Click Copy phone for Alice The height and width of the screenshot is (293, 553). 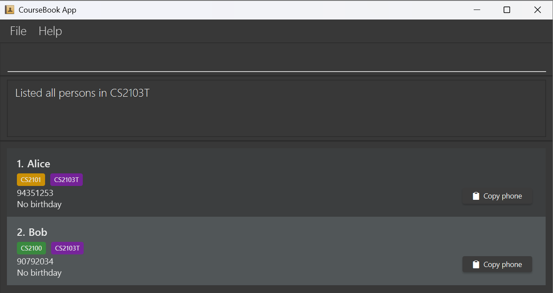coord(497,196)
